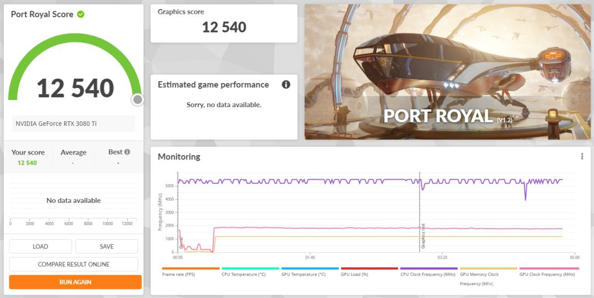Open the Estimated game performance info icon
The height and width of the screenshot is (298, 594).
click(x=286, y=85)
